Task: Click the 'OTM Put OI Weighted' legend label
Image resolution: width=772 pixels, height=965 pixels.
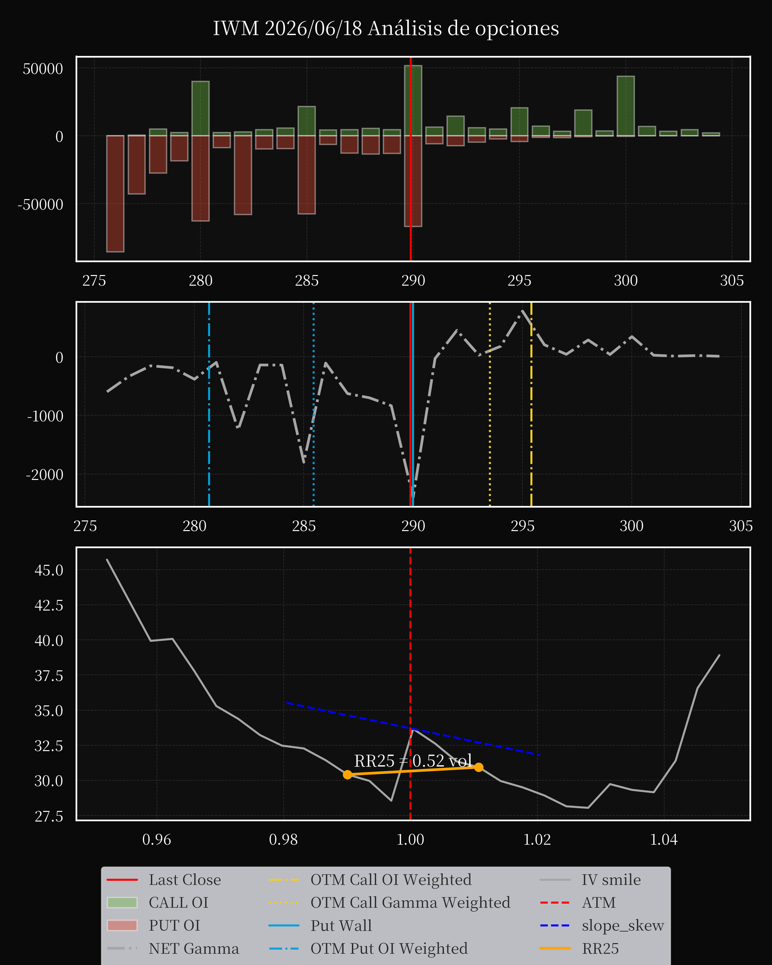Action: (x=389, y=949)
